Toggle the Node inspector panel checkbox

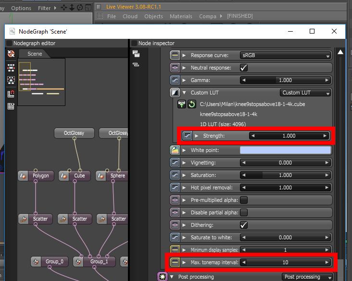coord(134,43)
